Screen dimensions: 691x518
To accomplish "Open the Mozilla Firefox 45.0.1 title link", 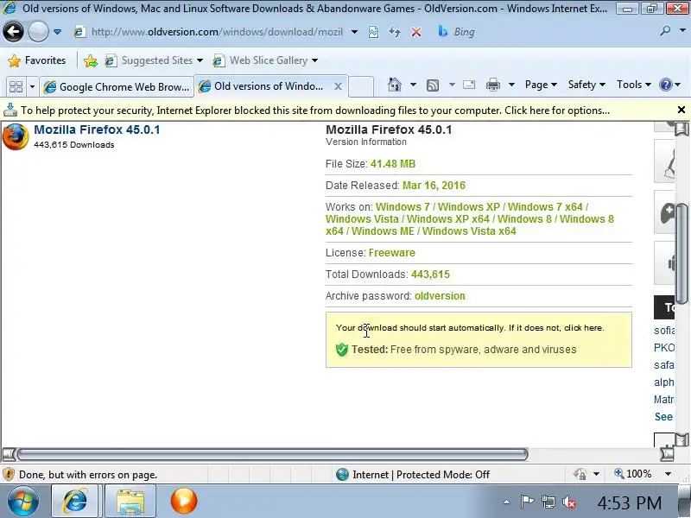I will tap(97, 129).
